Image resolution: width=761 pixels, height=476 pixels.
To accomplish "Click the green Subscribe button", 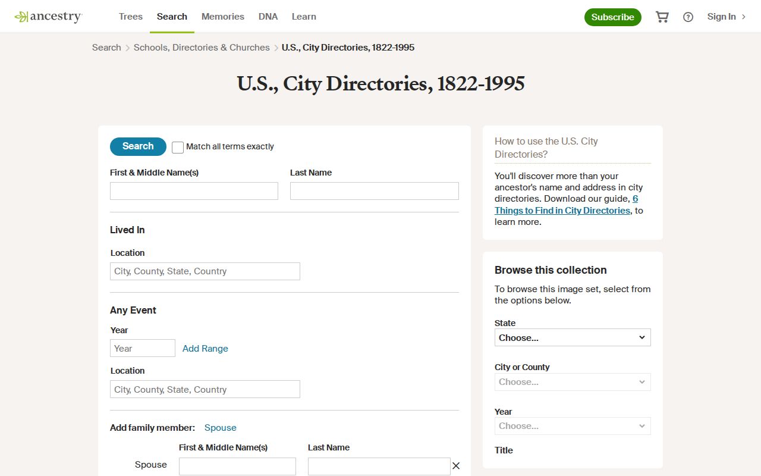I will pos(613,17).
